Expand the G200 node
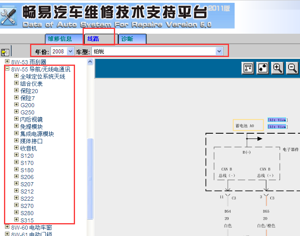The height and width of the screenshot is (236, 300). [x=16, y=104]
